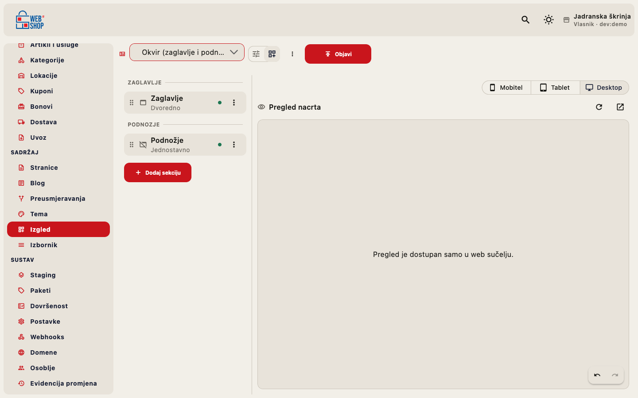
Task: Open the Zaglavlje section options menu
Action: (x=234, y=103)
